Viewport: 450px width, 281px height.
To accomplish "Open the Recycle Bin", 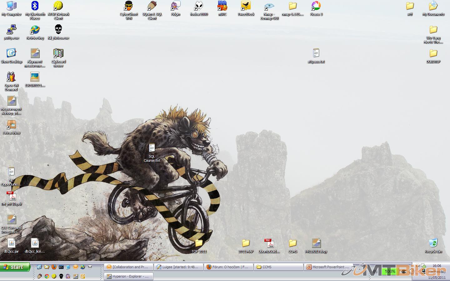I will point(433,244).
